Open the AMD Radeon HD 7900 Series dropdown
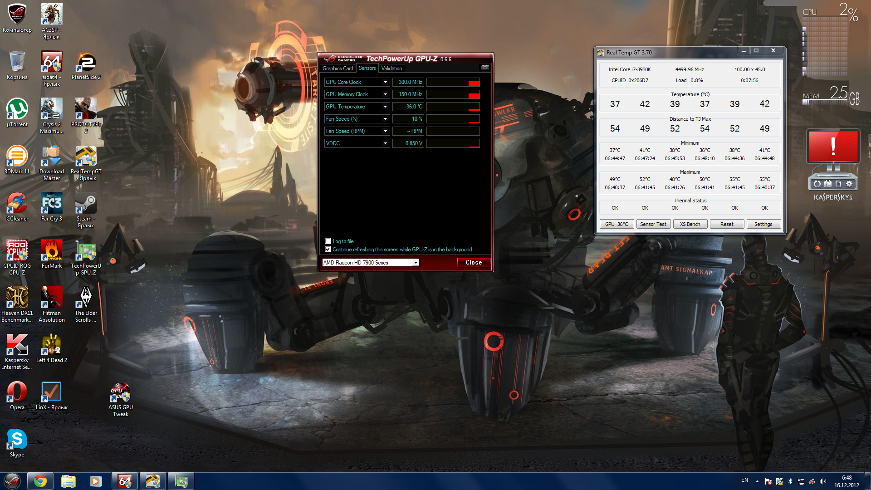 click(x=415, y=263)
